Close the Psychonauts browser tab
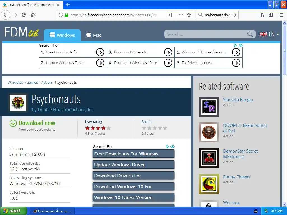Screen dimensions: 287x215 [x=58, y=5]
